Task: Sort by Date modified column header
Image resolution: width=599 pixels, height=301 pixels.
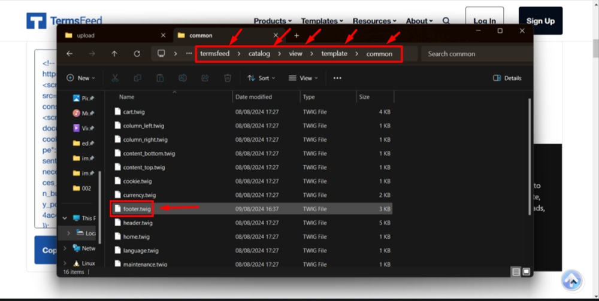Action: pyautogui.click(x=253, y=97)
